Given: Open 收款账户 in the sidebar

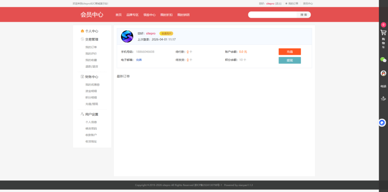Looking at the screenshot, I should pos(91,135).
